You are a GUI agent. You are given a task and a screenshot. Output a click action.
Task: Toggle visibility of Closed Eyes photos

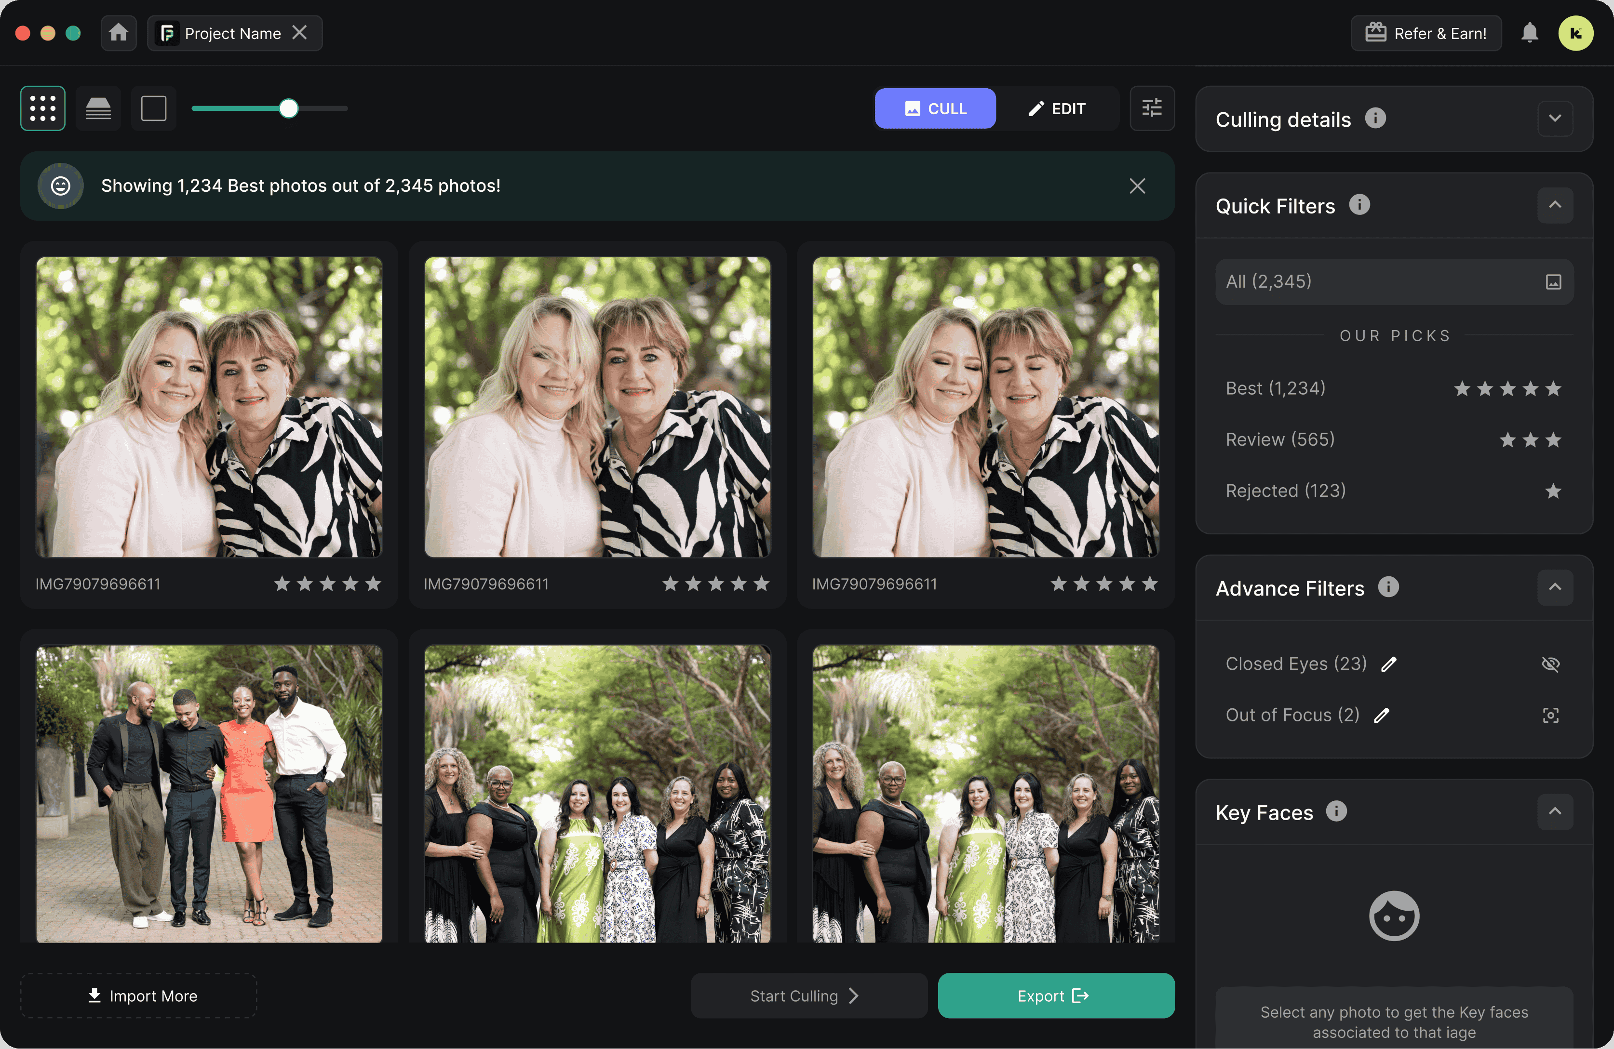[1551, 664]
